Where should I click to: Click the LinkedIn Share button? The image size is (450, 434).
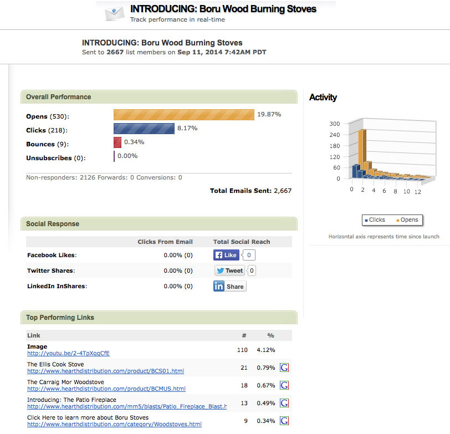pyautogui.click(x=229, y=287)
